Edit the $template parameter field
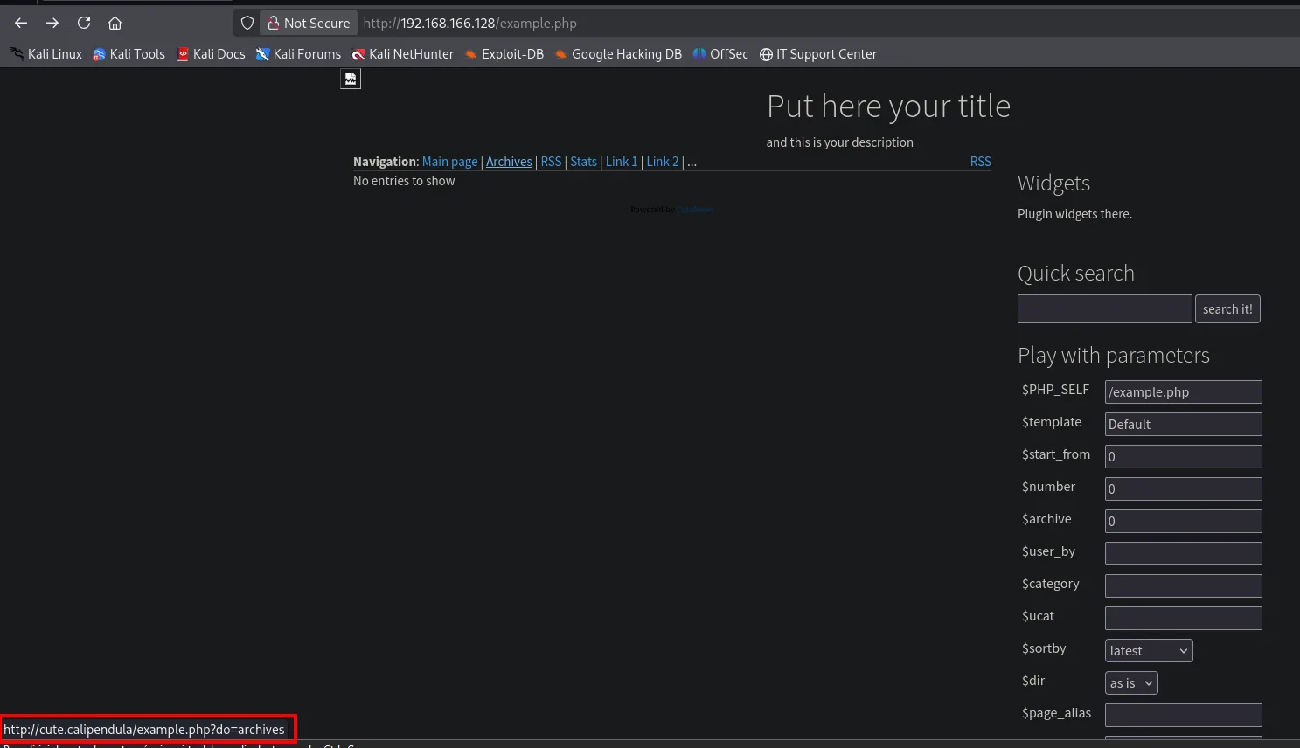1300x748 pixels. point(1184,425)
